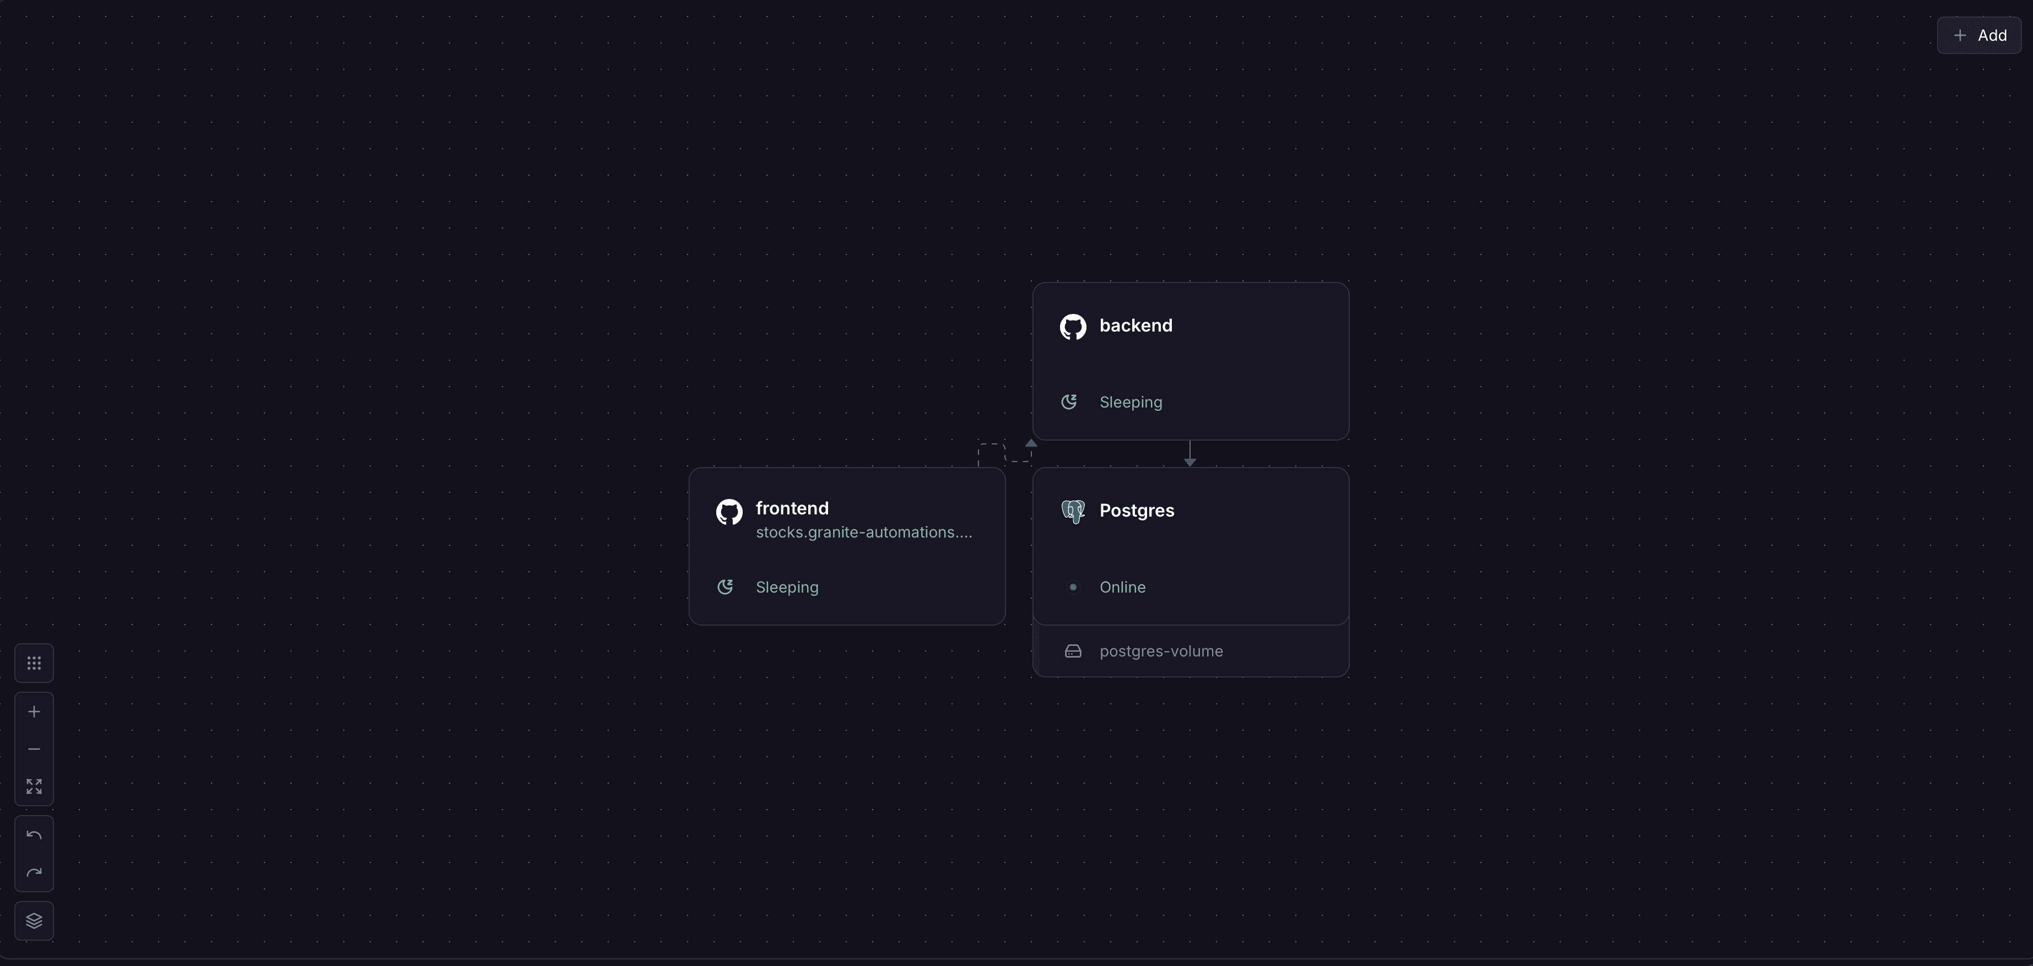Toggle the grid dots icon in left toolbar

(34, 663)
